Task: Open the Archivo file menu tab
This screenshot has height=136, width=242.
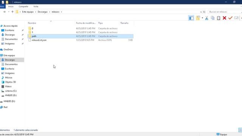Action: pyautogui.click(x=2, y=6)
